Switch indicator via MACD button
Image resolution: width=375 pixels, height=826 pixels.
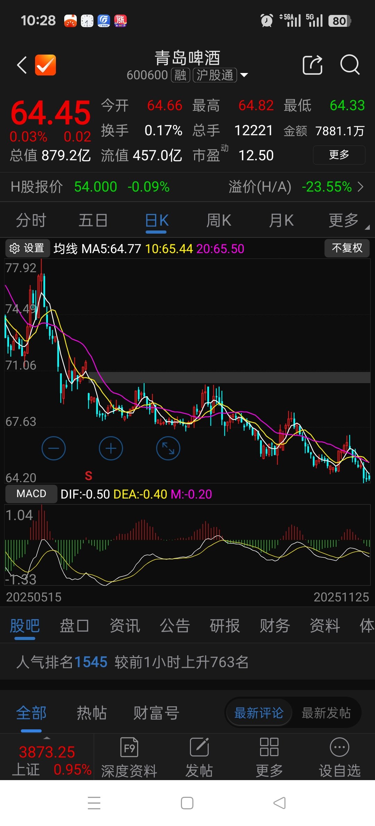31,494
